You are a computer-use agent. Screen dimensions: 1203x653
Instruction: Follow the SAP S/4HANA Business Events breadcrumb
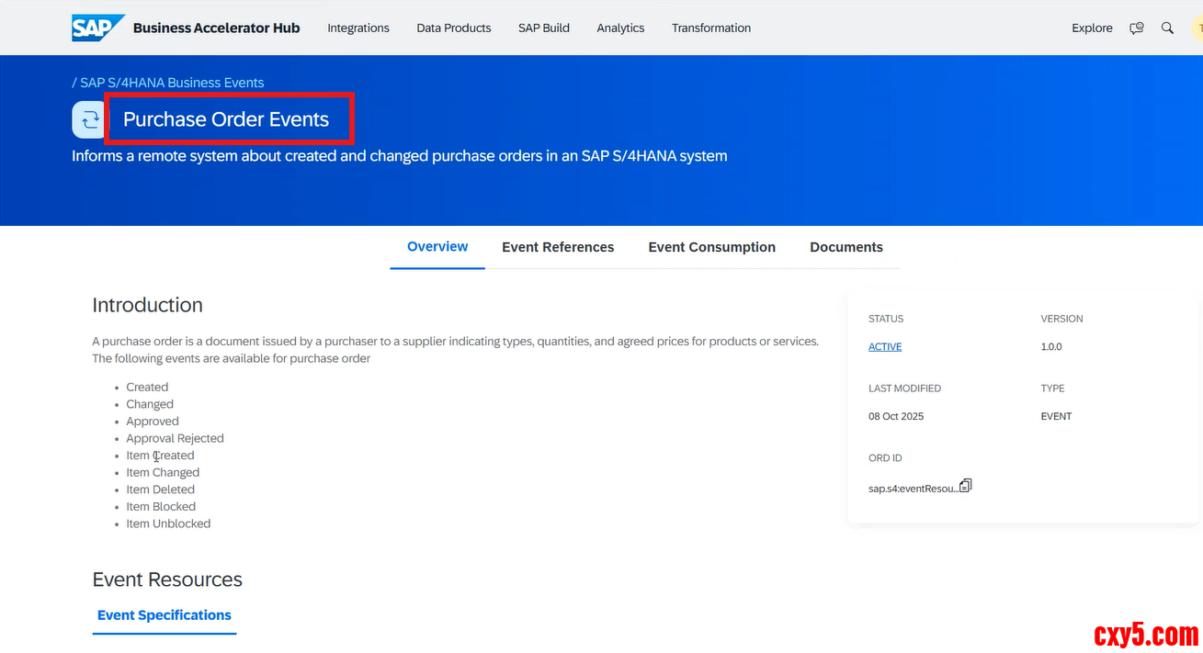(x=172, y=83)
